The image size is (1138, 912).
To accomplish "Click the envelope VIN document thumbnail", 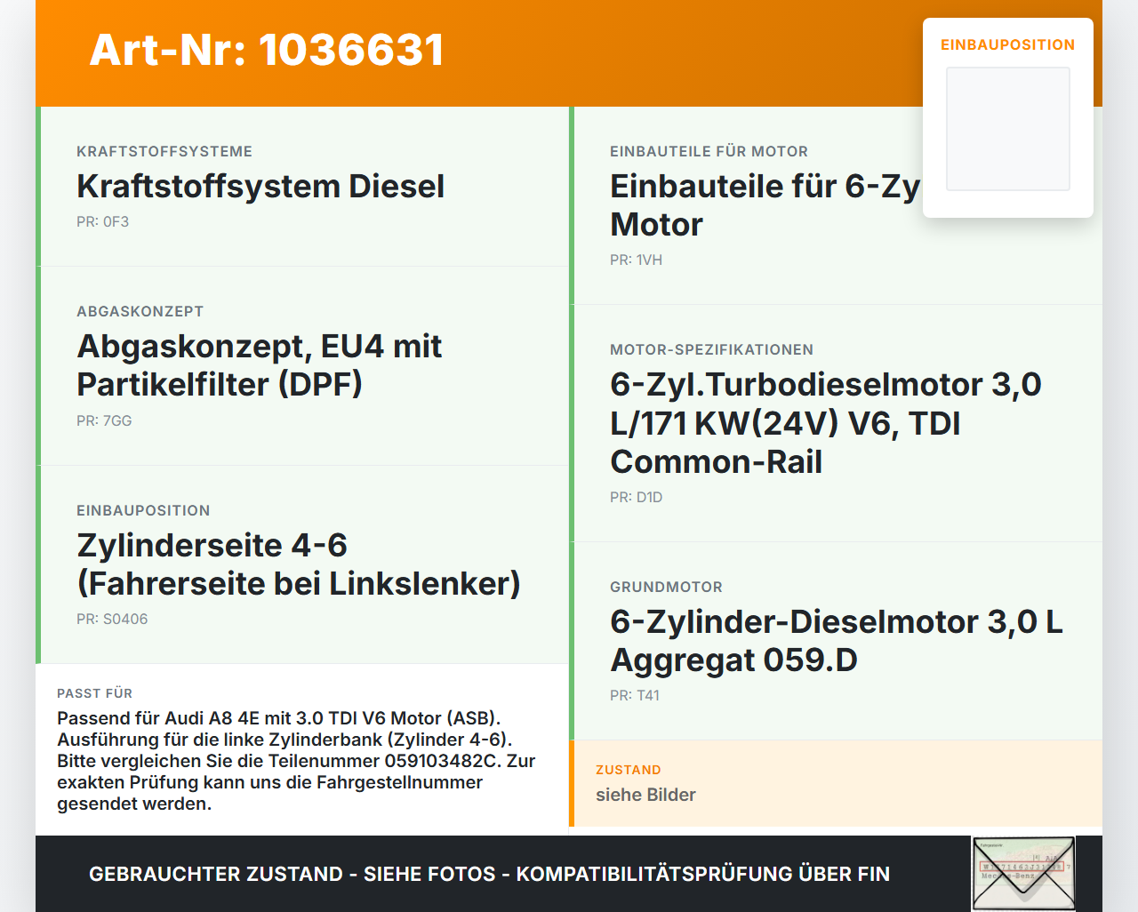I will (1024, 874).
